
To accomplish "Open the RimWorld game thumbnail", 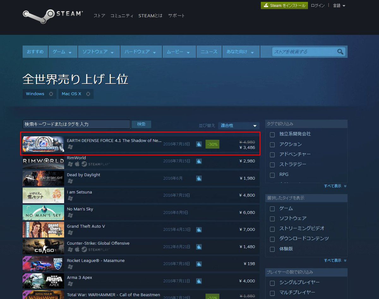I will click(x=43, y=161).
